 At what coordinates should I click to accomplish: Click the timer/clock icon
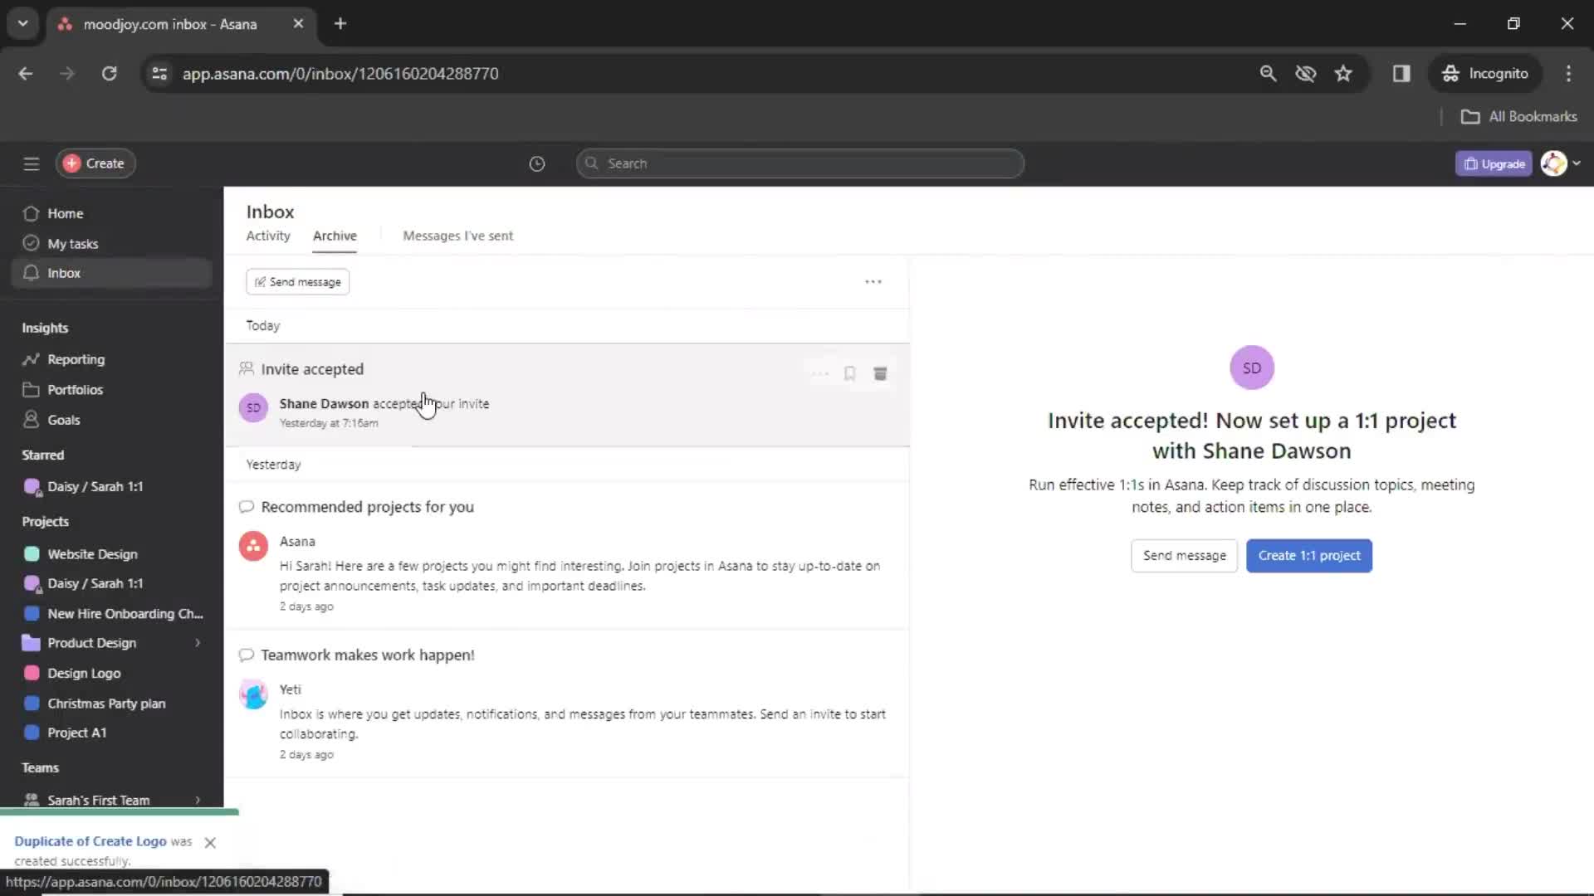click(x=536, y=163)
